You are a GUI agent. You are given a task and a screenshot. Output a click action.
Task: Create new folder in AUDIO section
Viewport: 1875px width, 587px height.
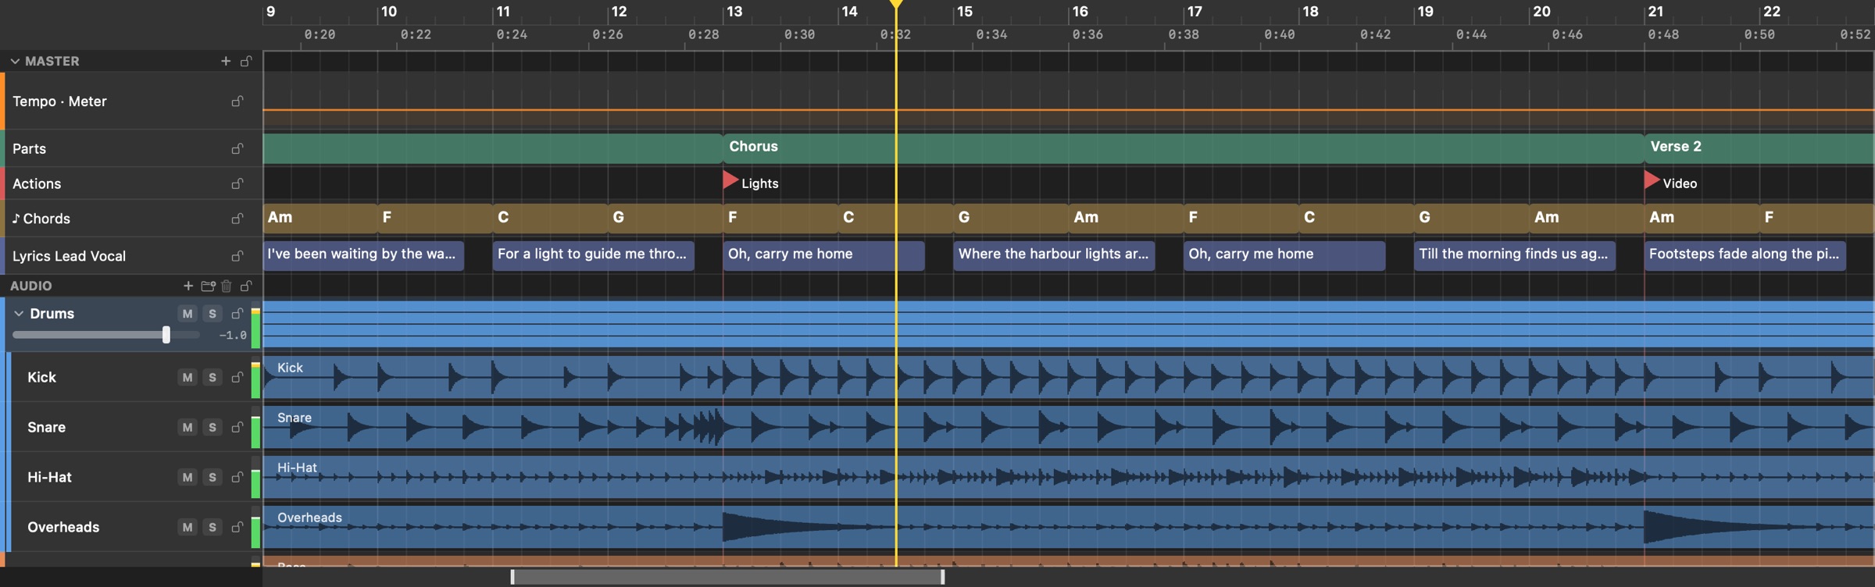coord(208,286)
